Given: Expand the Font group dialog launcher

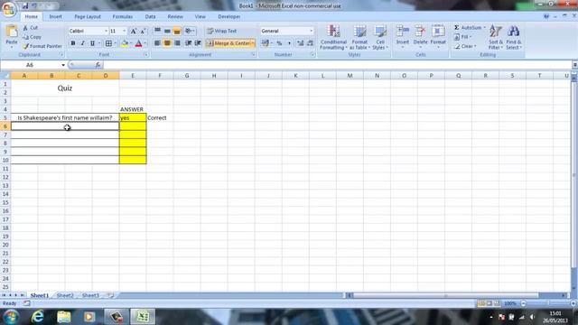Looking at the screenshot, I should [146, 55].
